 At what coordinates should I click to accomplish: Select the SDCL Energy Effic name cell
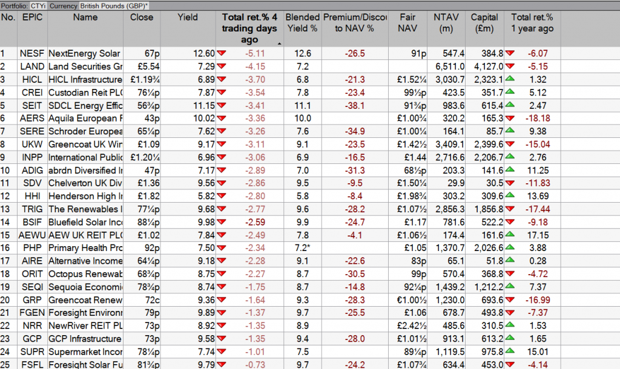85,105
